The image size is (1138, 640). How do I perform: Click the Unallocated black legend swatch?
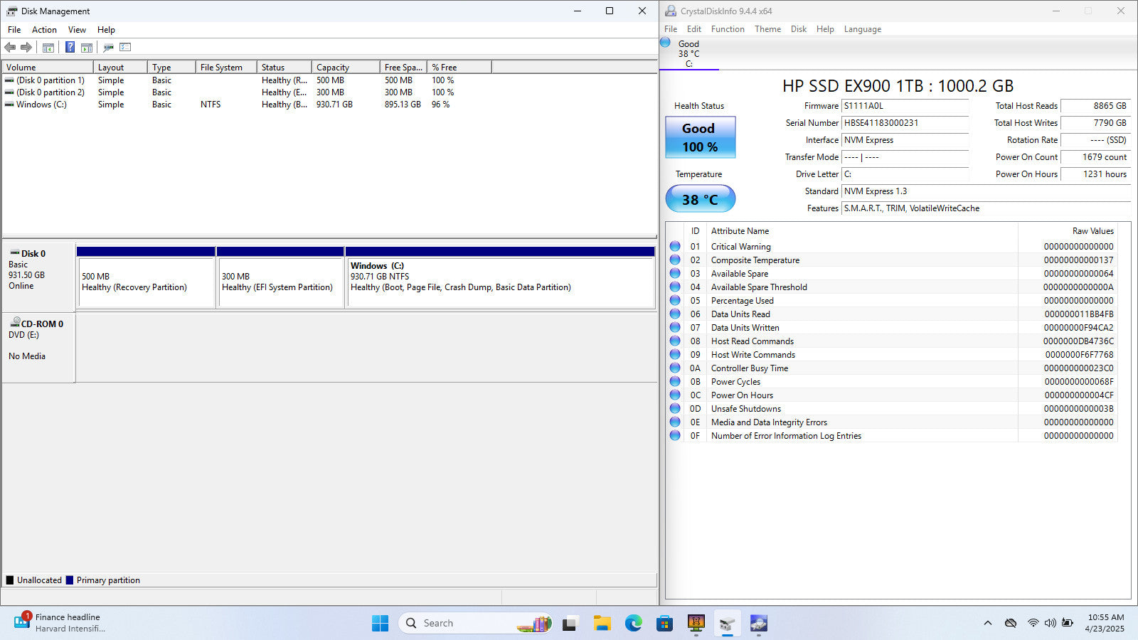click(x=10, y=580)
